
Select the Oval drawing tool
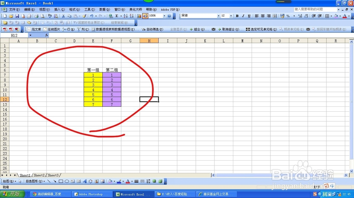tap(67, 181)
